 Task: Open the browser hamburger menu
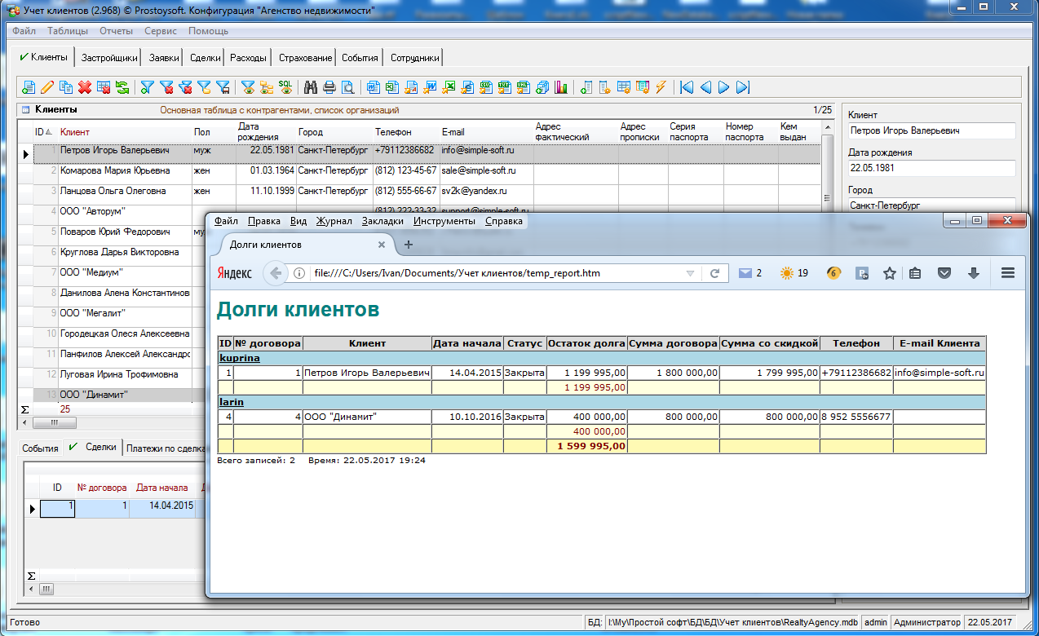[x=1008, y=273]
